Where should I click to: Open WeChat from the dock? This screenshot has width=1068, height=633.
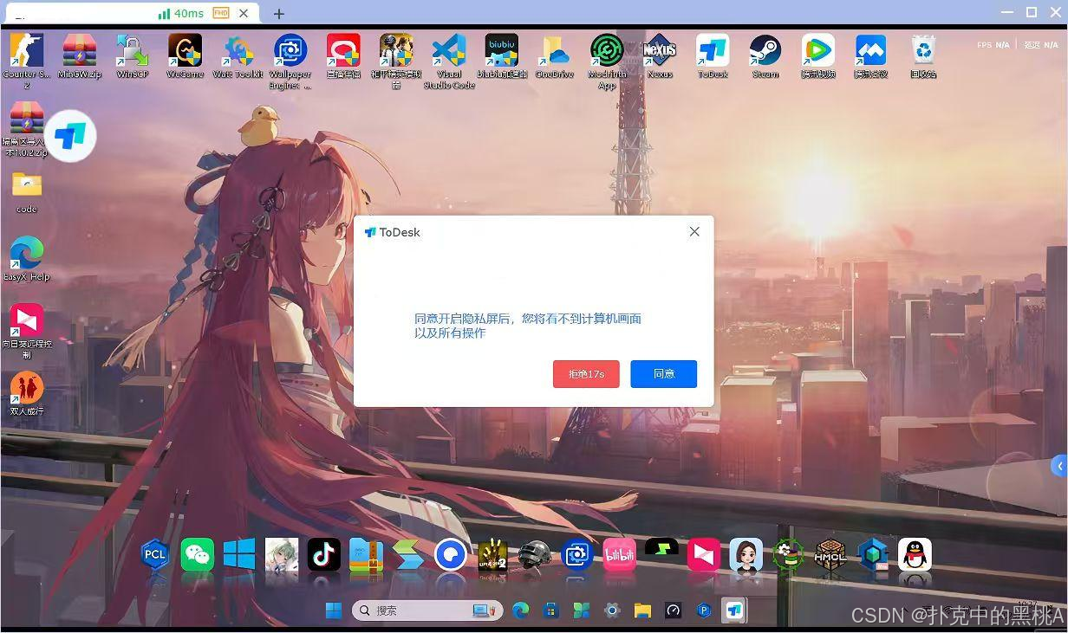click(x=198, y=554)
